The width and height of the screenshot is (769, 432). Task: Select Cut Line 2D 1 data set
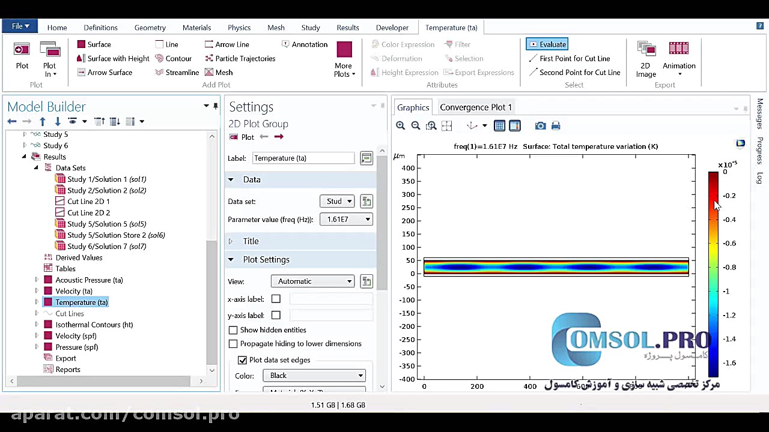88,202
